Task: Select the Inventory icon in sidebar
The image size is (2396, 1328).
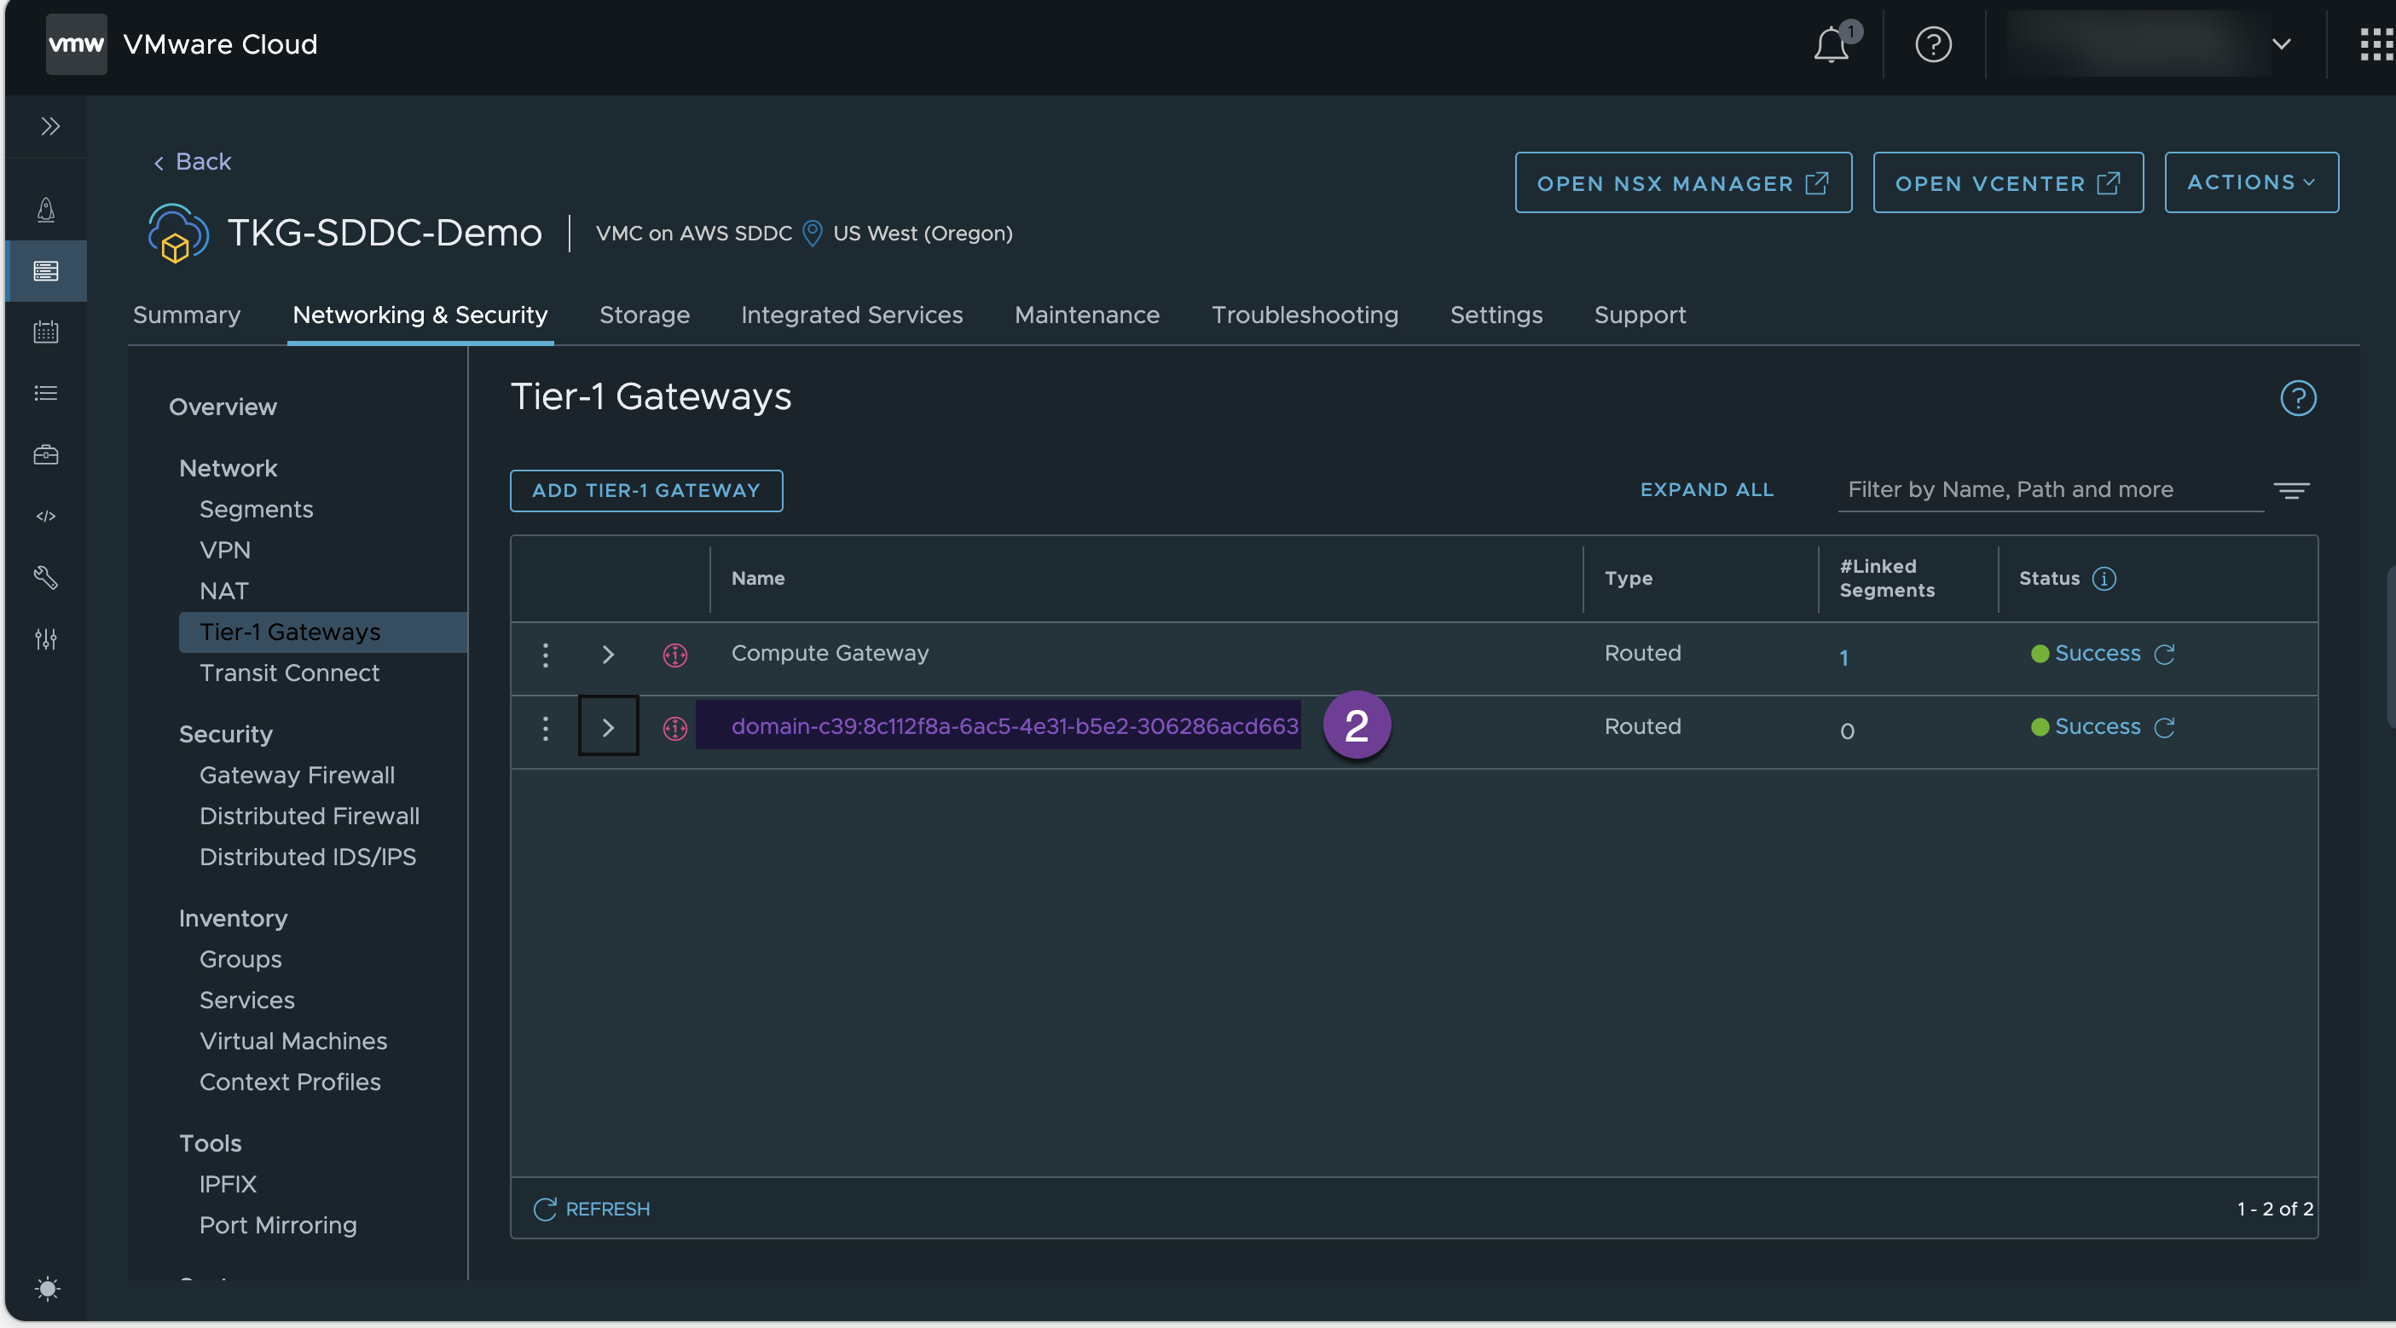Action: click(x=45, y=270)
